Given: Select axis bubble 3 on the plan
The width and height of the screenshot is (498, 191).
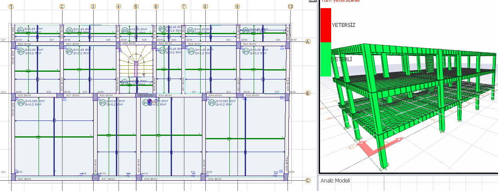Looking at the screenshot, I should coord(93,6).
